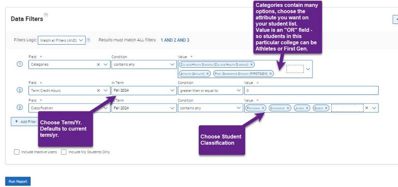This screenshot has height=187, width=398.
Task: Toggle Include My Students Only checkbox
Action: tap(64, 152)
